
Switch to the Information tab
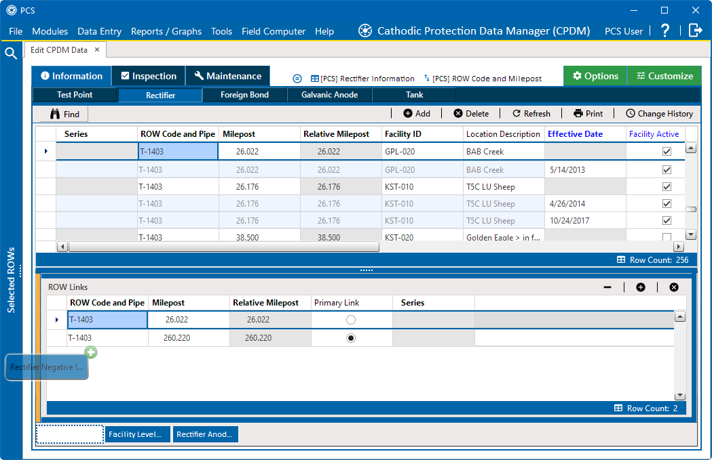click(71, 76)
